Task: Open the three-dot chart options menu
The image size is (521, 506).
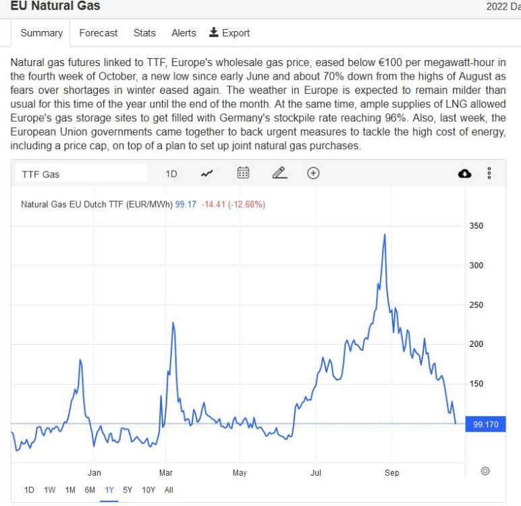Action: pos(489,173)
